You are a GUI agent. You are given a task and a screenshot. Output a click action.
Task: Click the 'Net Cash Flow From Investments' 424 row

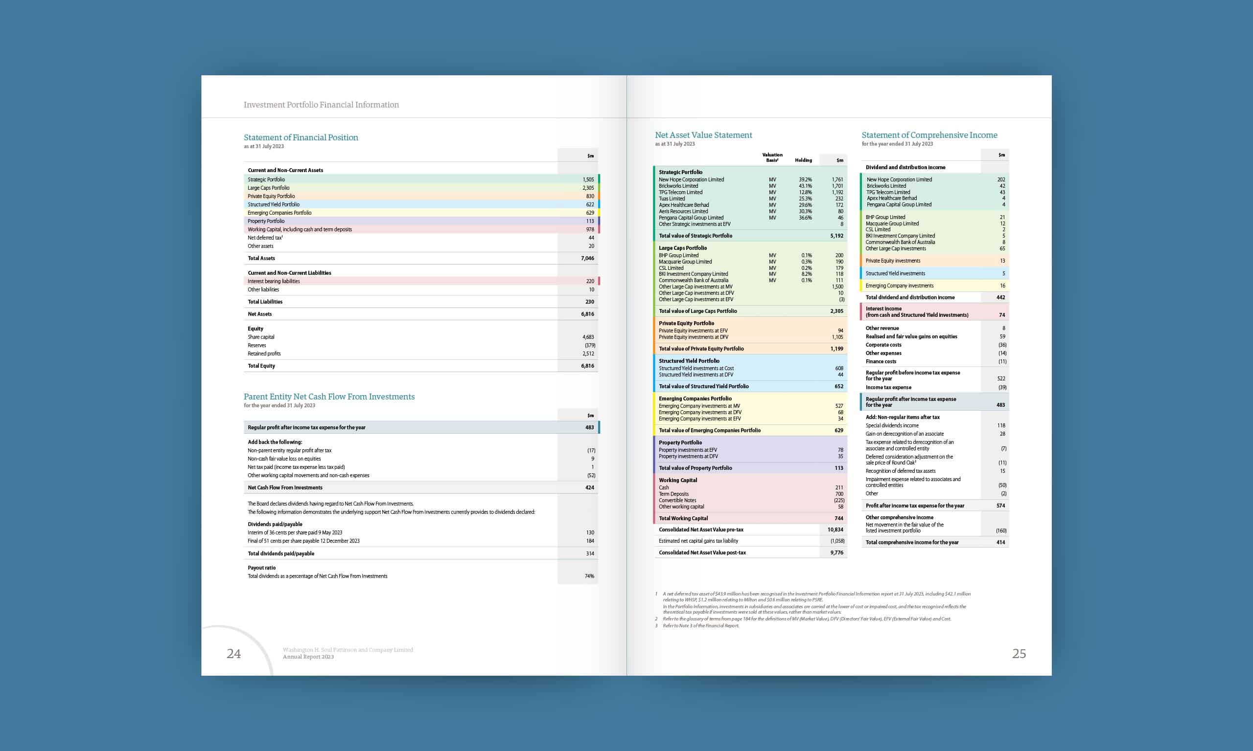click(x=421, y=487)
